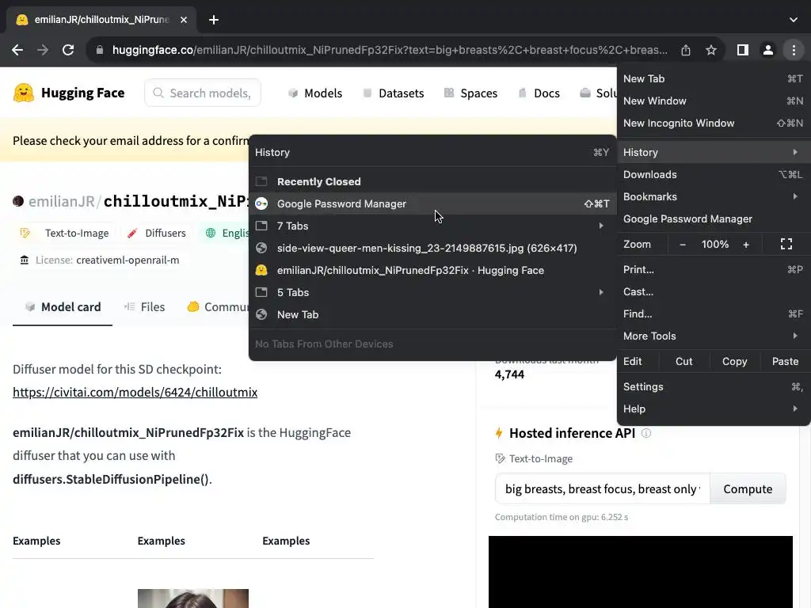The width and height of the screenshot is (811, 608).
Task: Focus the Search models field
Action: point(203,93)
